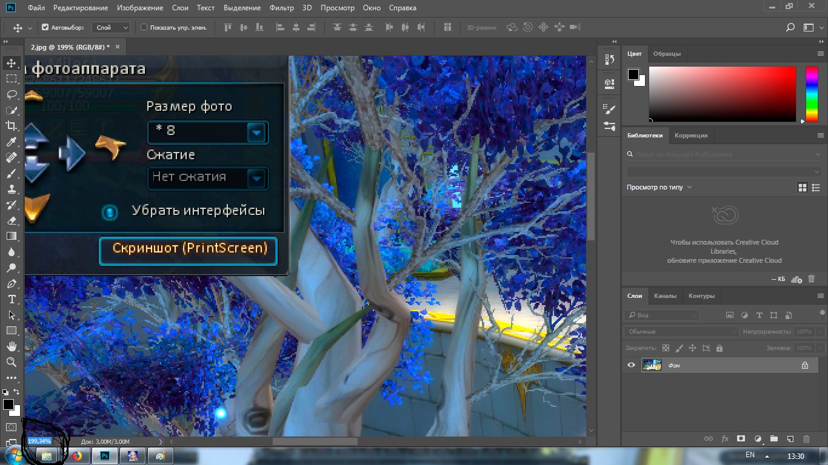This screenshot has width=828, height=465.
Task: Switch to the Образцы tab
Action: [667, 54]
